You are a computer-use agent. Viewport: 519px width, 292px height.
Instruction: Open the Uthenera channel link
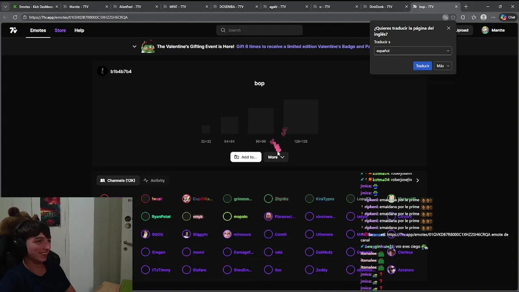pyautogui.click(x=324, y=234)
